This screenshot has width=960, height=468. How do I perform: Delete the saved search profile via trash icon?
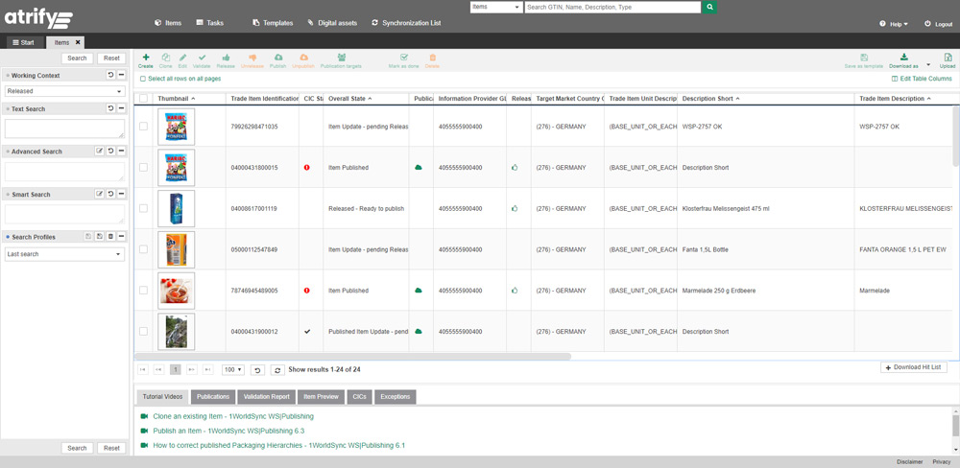[110, 237]
